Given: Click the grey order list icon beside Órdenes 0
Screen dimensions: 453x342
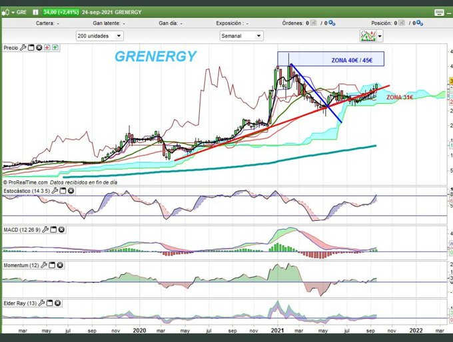Looking at the screenshot, I should (x=314, y=23).
